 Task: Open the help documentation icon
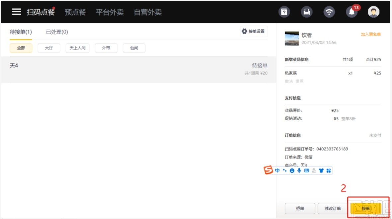284,12
